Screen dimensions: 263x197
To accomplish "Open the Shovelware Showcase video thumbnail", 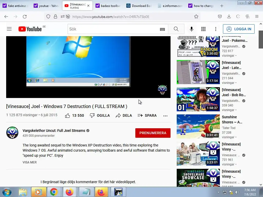I will pyautogui.click(x=198, y=178).
